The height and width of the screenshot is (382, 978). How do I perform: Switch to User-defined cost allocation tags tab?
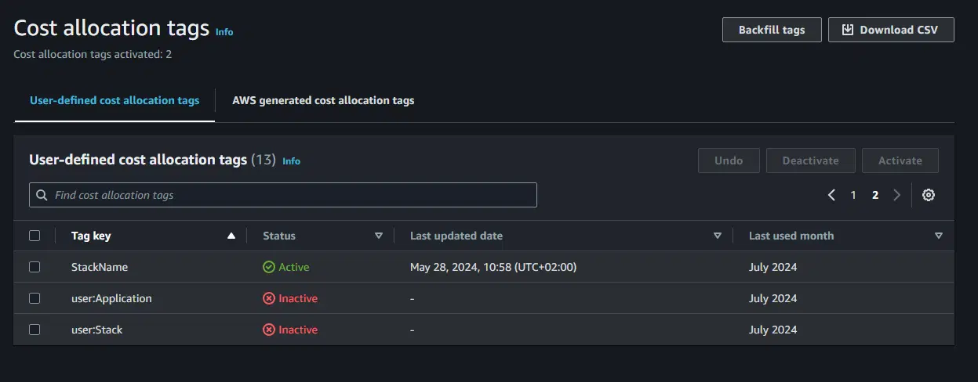[115, 100]
